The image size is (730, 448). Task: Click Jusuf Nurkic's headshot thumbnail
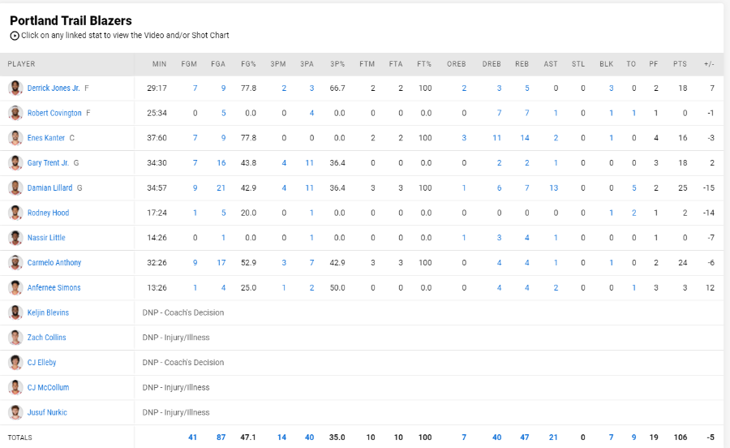point(15,412)
